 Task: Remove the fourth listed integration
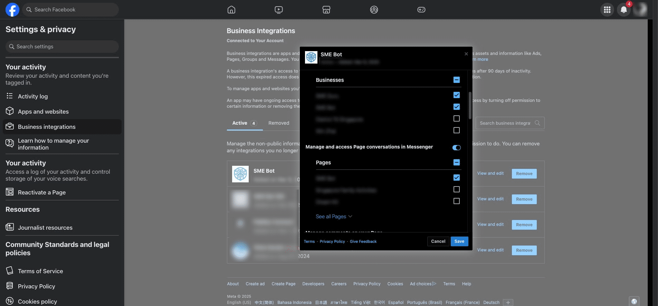pos(524,250)
